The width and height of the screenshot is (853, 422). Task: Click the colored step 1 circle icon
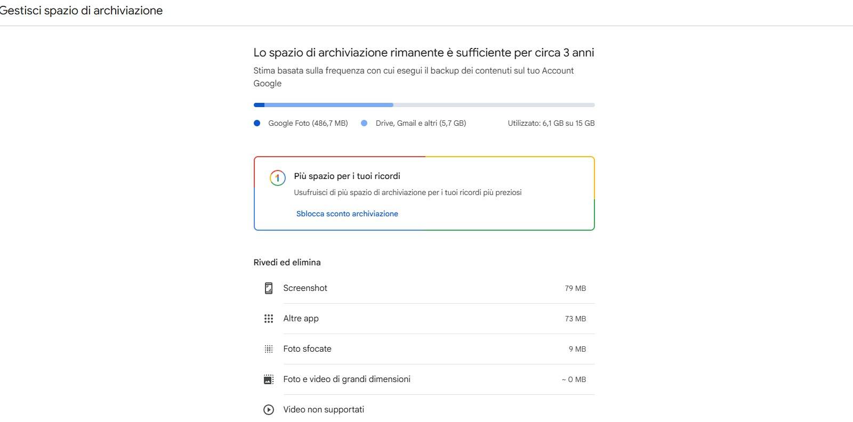(277, 178)
